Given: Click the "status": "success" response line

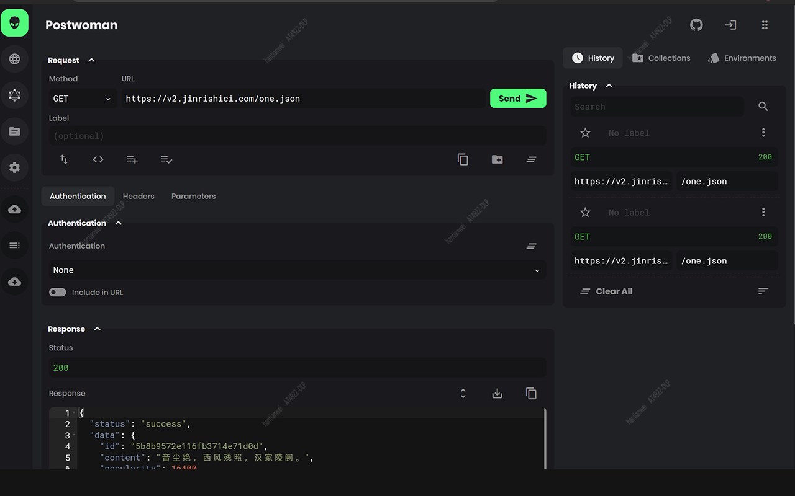Looking at the screenshot, I should point(140,424).
